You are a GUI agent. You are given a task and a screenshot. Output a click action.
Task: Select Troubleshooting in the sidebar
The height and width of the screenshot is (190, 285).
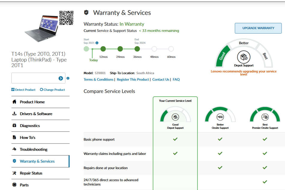point(33,149)
